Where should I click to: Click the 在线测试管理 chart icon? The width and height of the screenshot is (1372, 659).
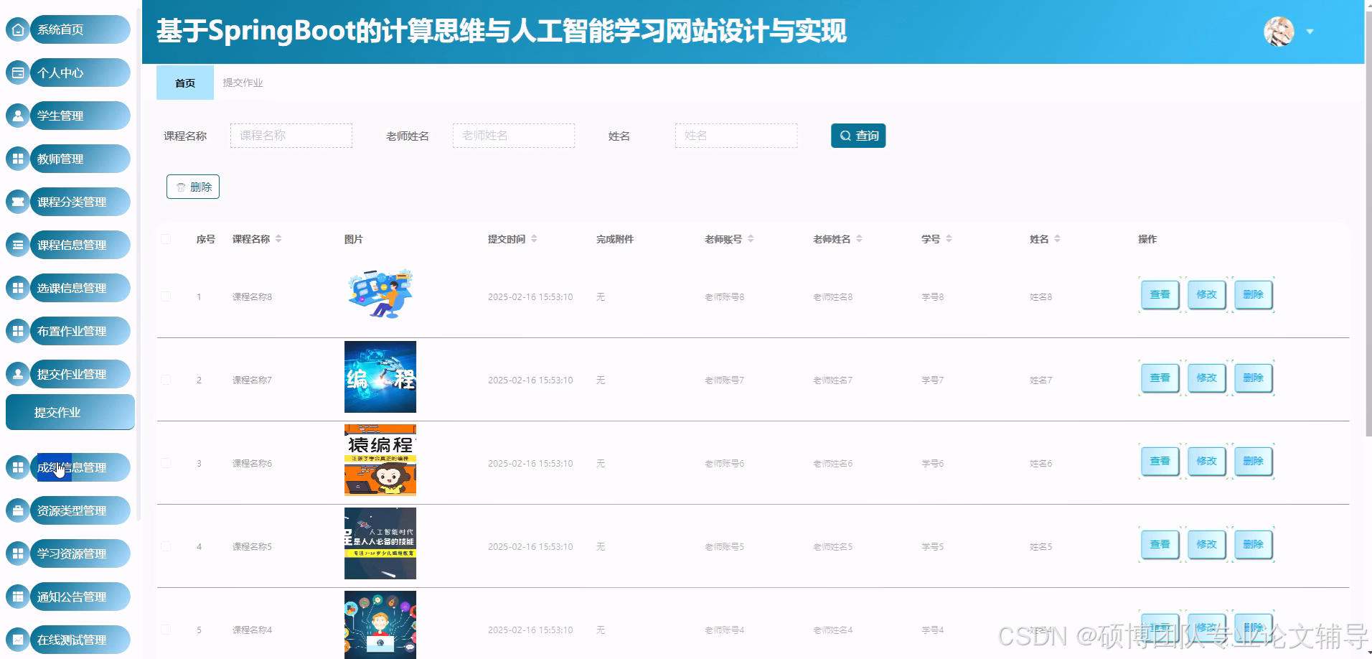point(18,640)
